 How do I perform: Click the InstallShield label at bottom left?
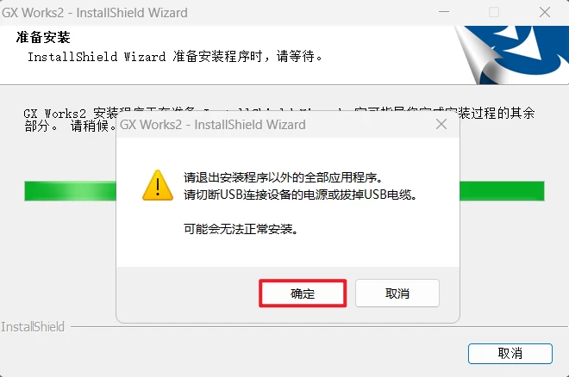[33, 327]
